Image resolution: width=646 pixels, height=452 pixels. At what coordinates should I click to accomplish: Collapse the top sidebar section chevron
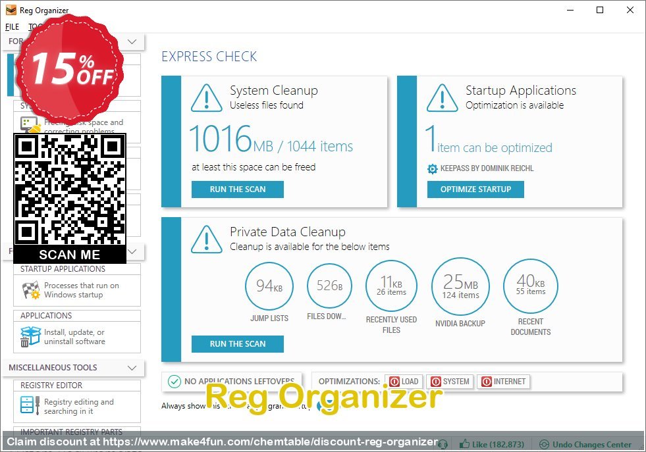tap(132, 41)
